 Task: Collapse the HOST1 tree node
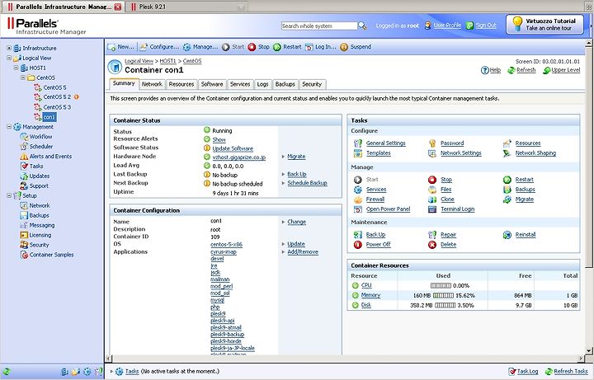16,68
